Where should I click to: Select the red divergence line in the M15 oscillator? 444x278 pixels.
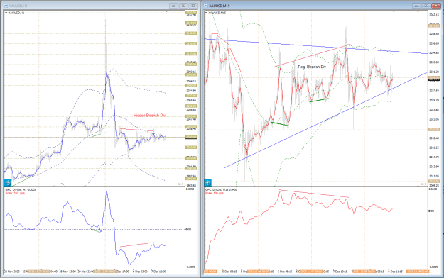coord(314,194)
